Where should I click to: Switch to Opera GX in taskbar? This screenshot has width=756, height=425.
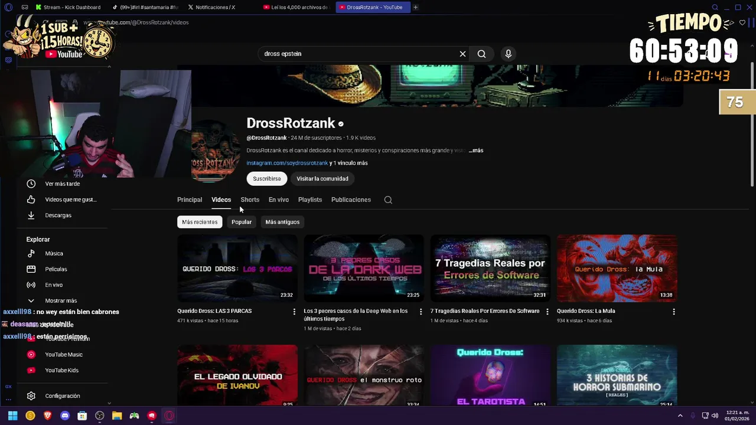tap(169, 416)
